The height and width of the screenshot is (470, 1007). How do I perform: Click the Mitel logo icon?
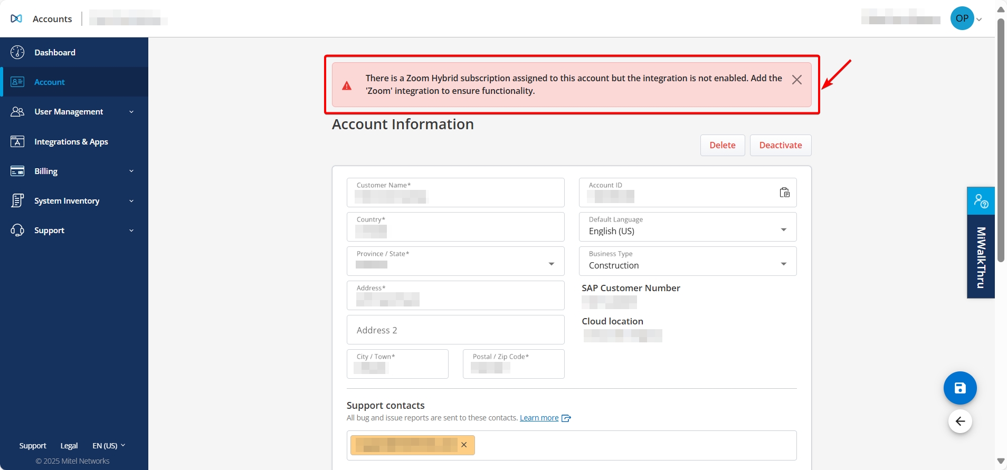[16, 18]
